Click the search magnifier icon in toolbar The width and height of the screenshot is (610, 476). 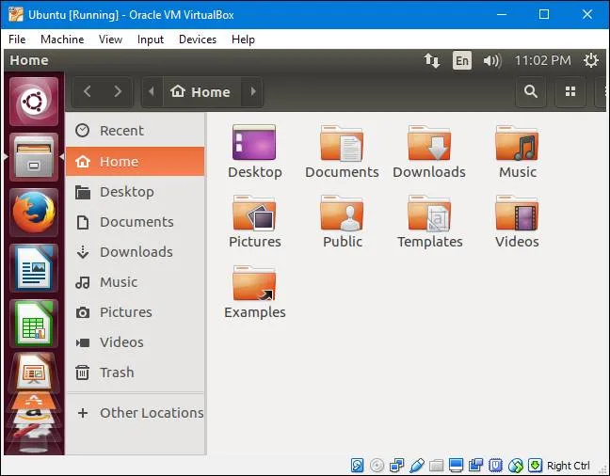(x=531, y=91)
